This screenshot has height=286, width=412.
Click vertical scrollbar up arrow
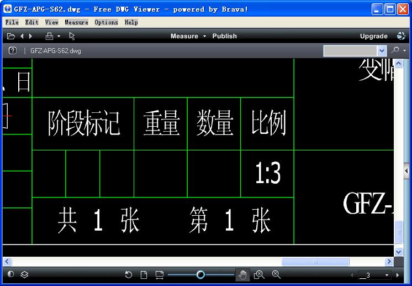pyautogui.click(x=399, y=64)
